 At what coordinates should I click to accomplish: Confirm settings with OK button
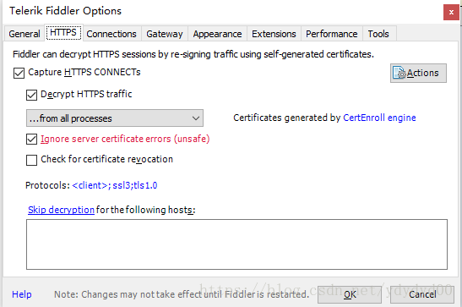click(x=350, y=294)
